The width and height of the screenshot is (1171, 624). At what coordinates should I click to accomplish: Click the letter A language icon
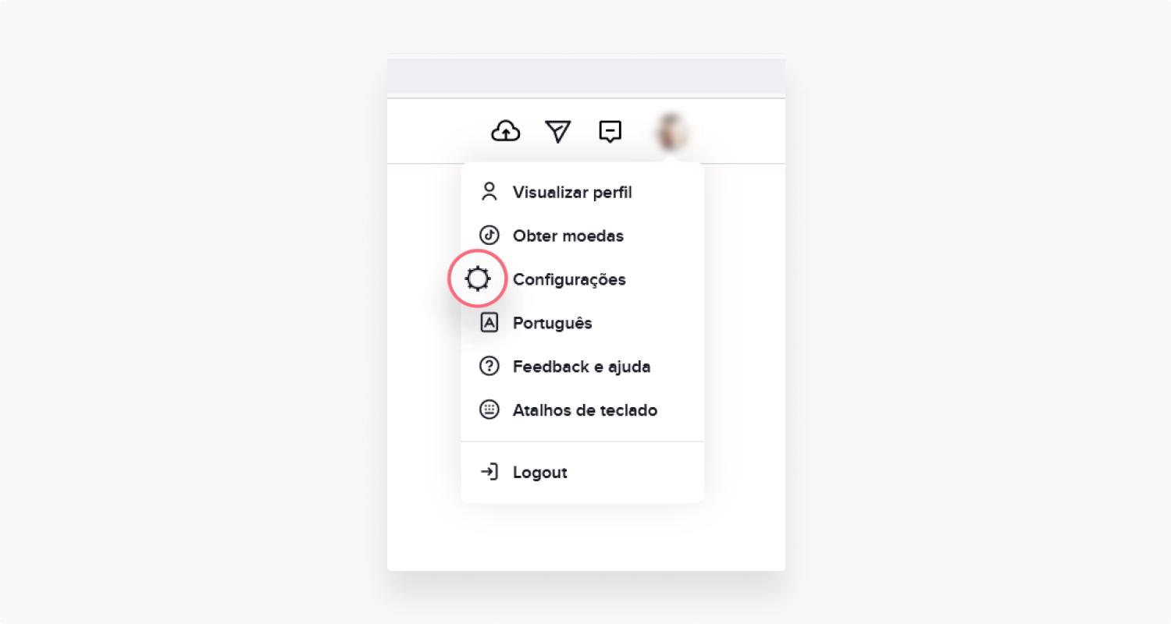(x=489, y=323)
